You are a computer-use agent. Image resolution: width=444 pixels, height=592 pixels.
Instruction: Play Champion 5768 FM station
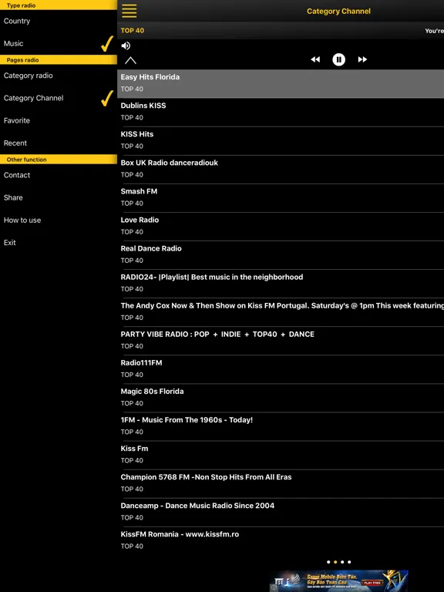pos(281,483)
